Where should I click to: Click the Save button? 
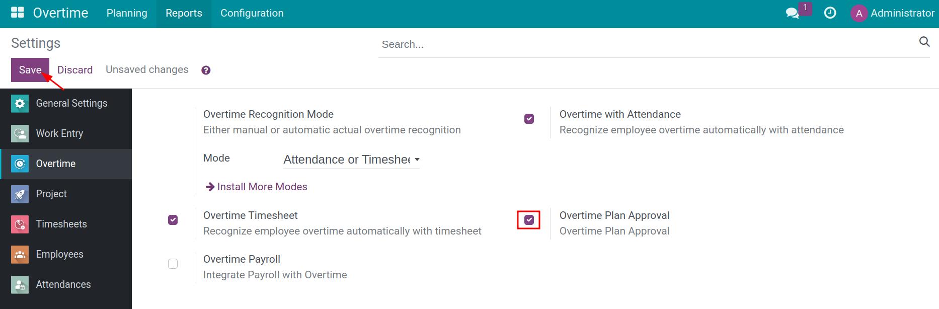(30, 69)
